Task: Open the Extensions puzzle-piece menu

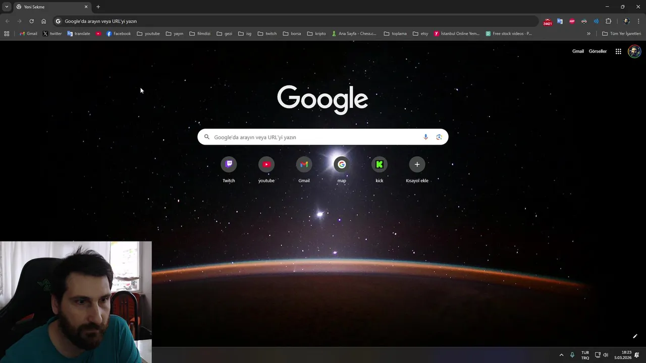Action: 608,21
